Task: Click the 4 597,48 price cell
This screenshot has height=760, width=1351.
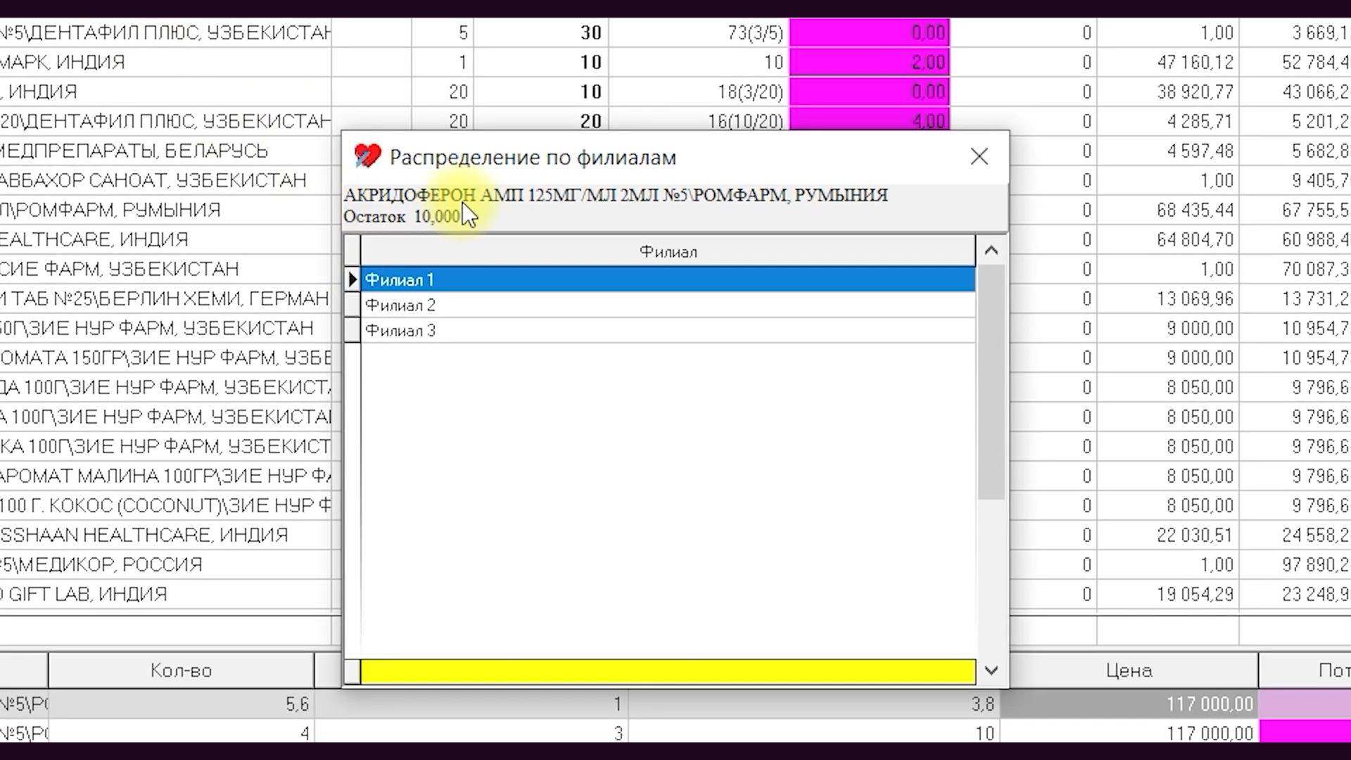Action: click(x=1168, y=151)
